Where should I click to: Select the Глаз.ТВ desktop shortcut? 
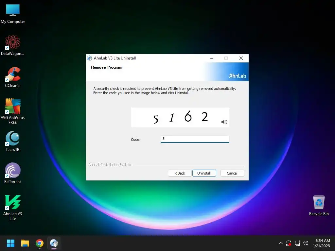tap(13, 141)
